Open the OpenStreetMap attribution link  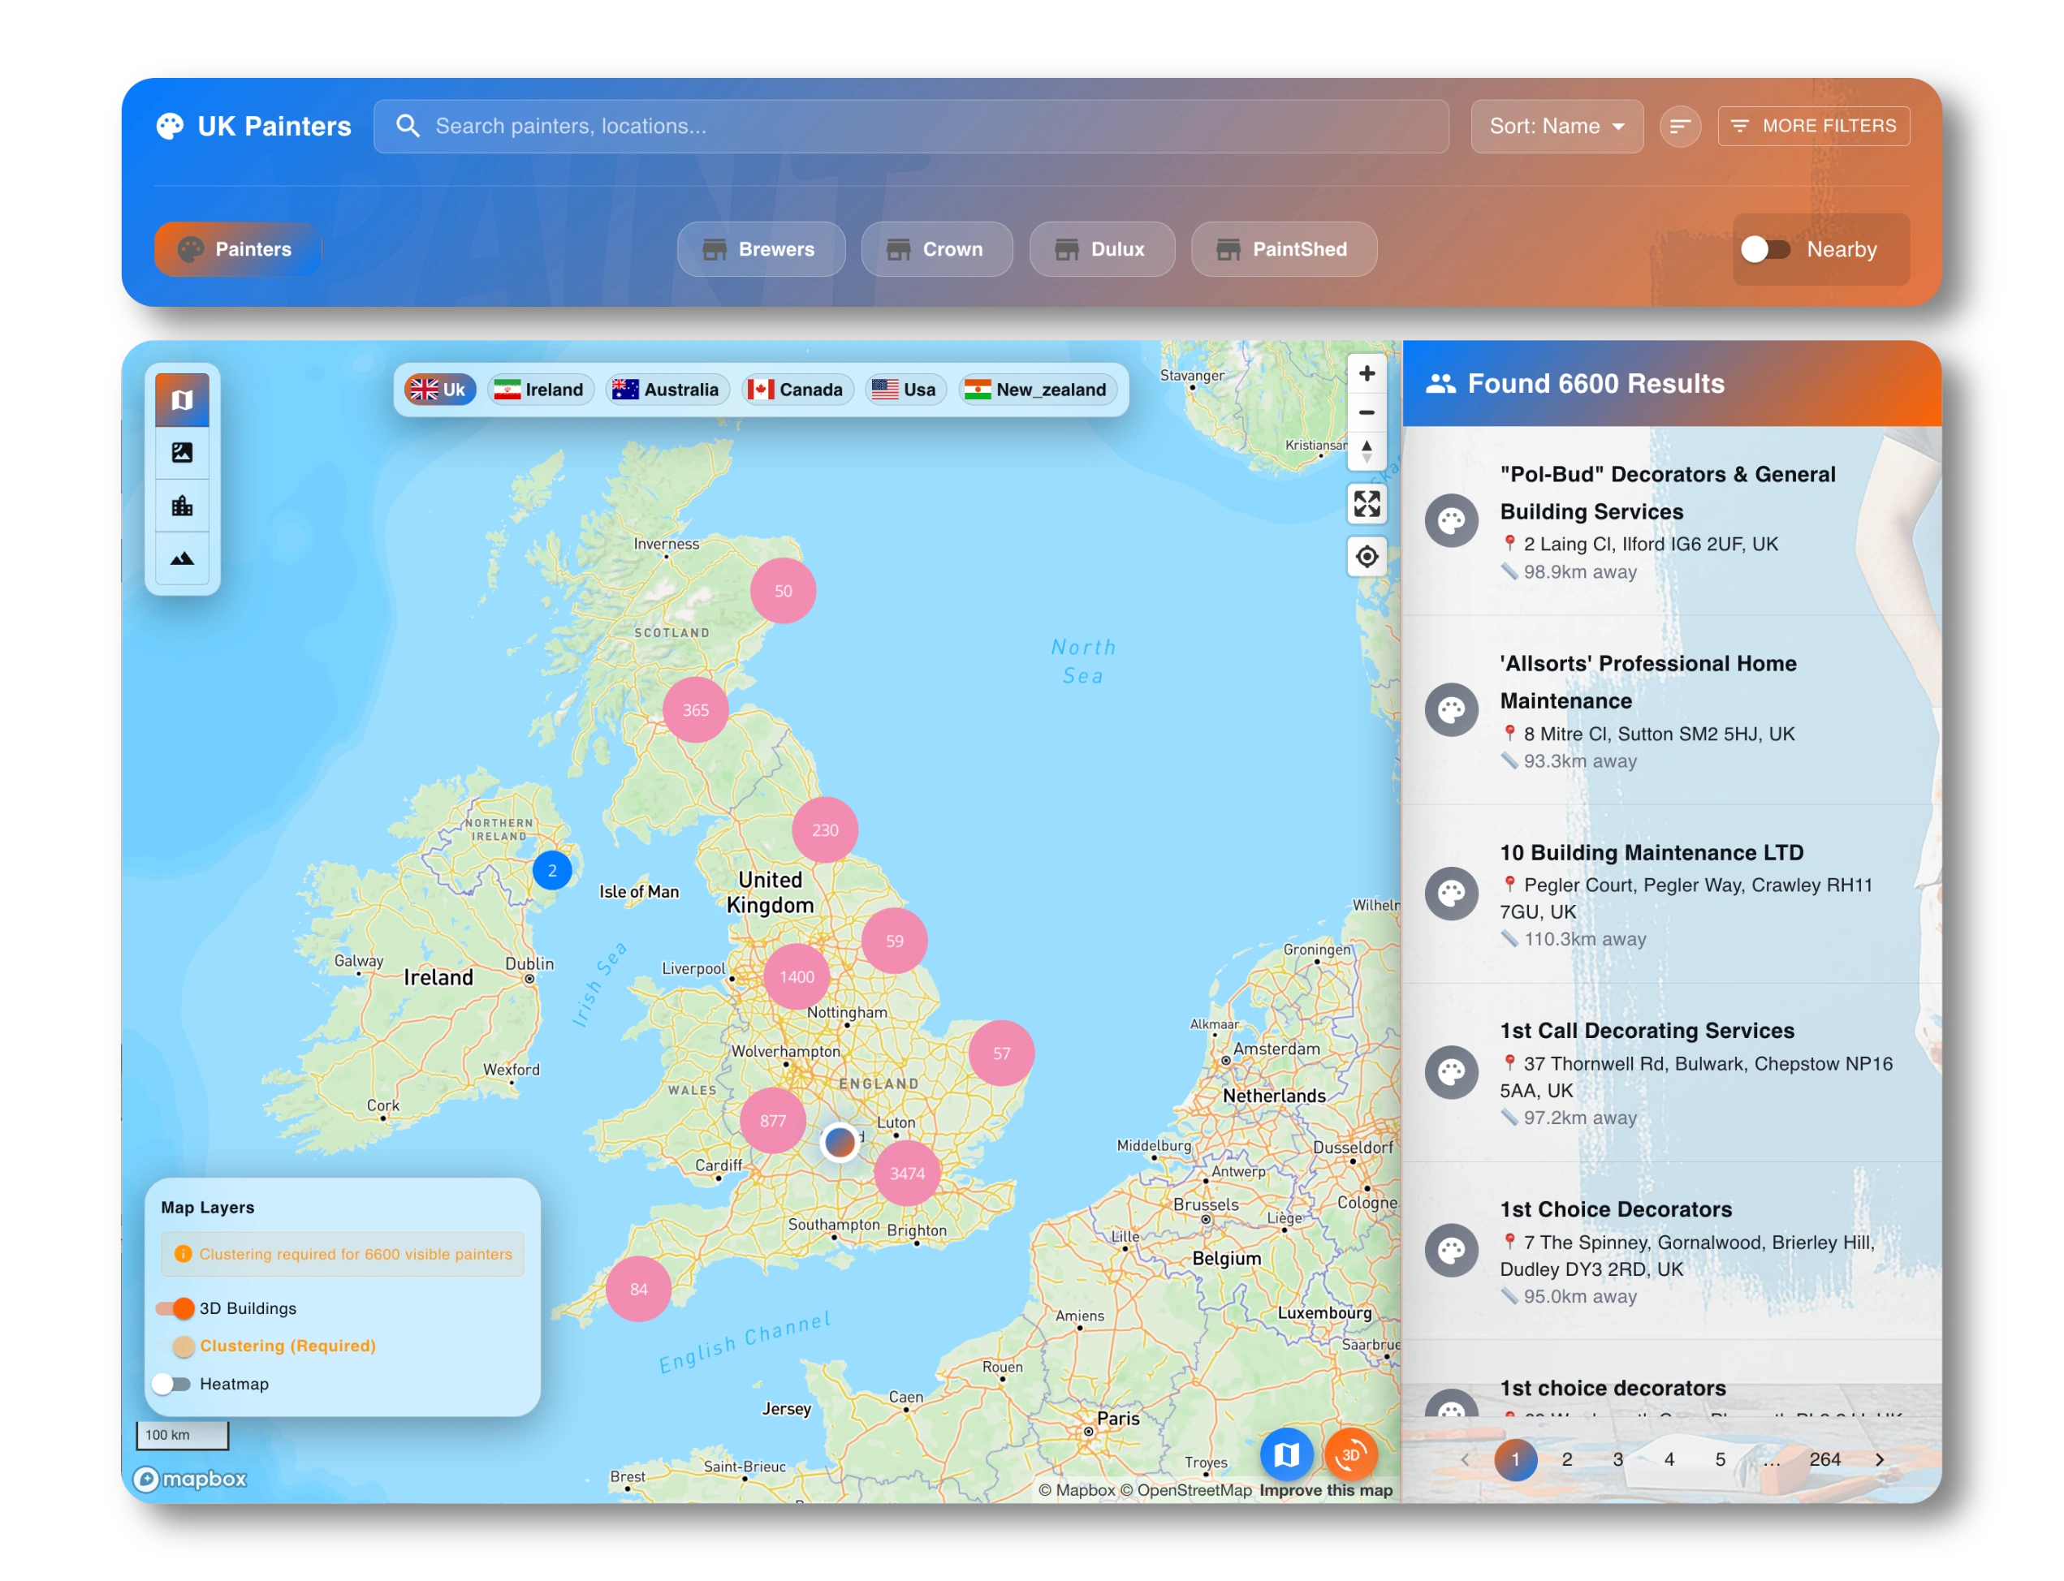coord(1185,1491)
